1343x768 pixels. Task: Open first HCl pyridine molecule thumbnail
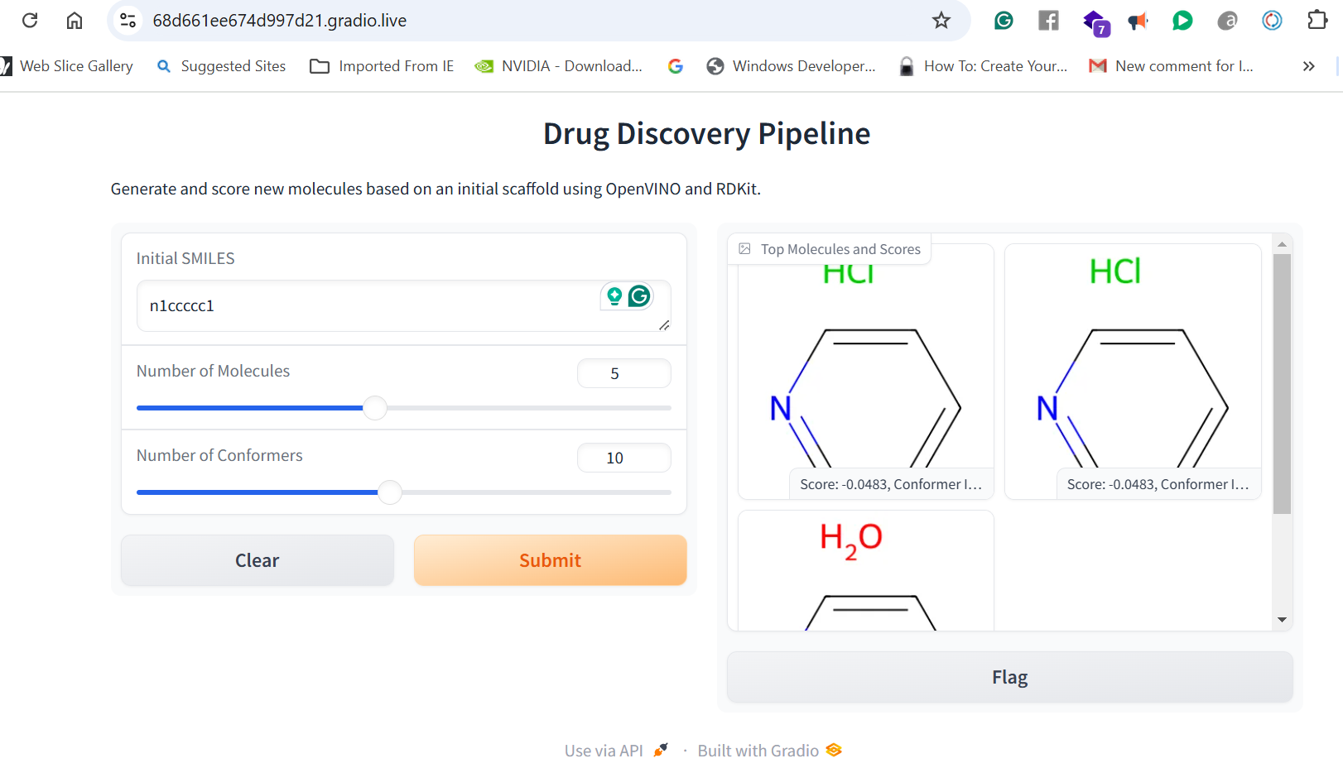pos(865,372)
